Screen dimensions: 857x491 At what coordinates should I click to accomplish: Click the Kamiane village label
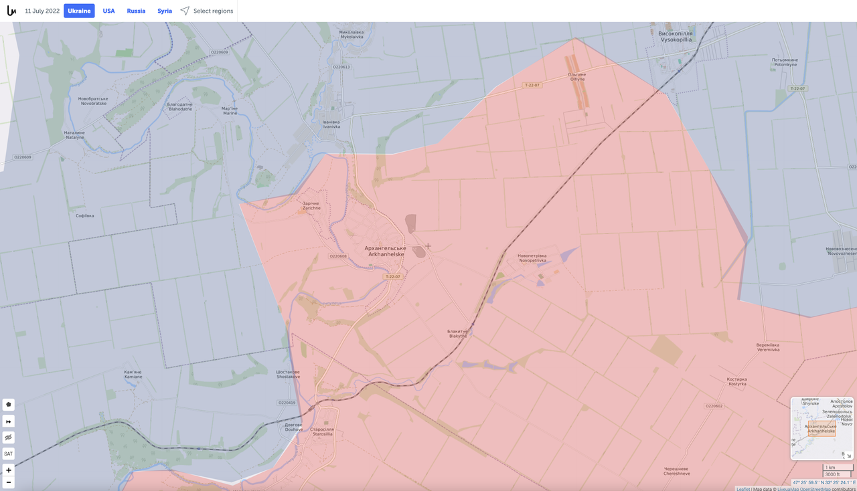(x=133, y=374)
